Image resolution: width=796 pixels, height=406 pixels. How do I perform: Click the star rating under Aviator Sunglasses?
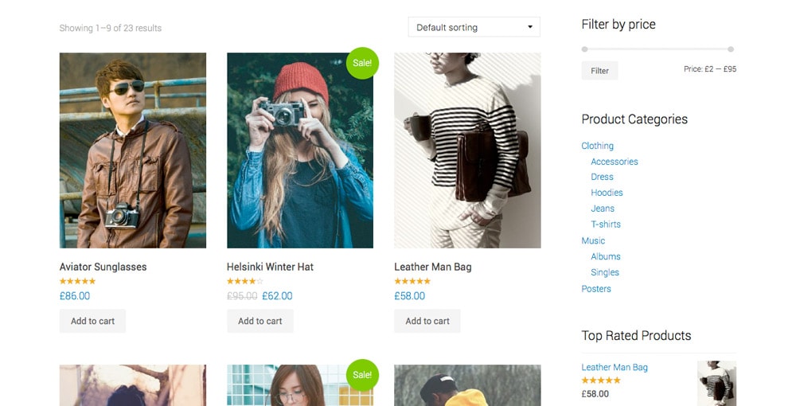click(77, 281)
